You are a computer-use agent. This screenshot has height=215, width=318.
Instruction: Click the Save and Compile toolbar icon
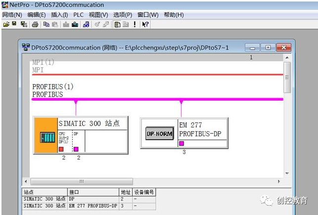pos(24,24)
